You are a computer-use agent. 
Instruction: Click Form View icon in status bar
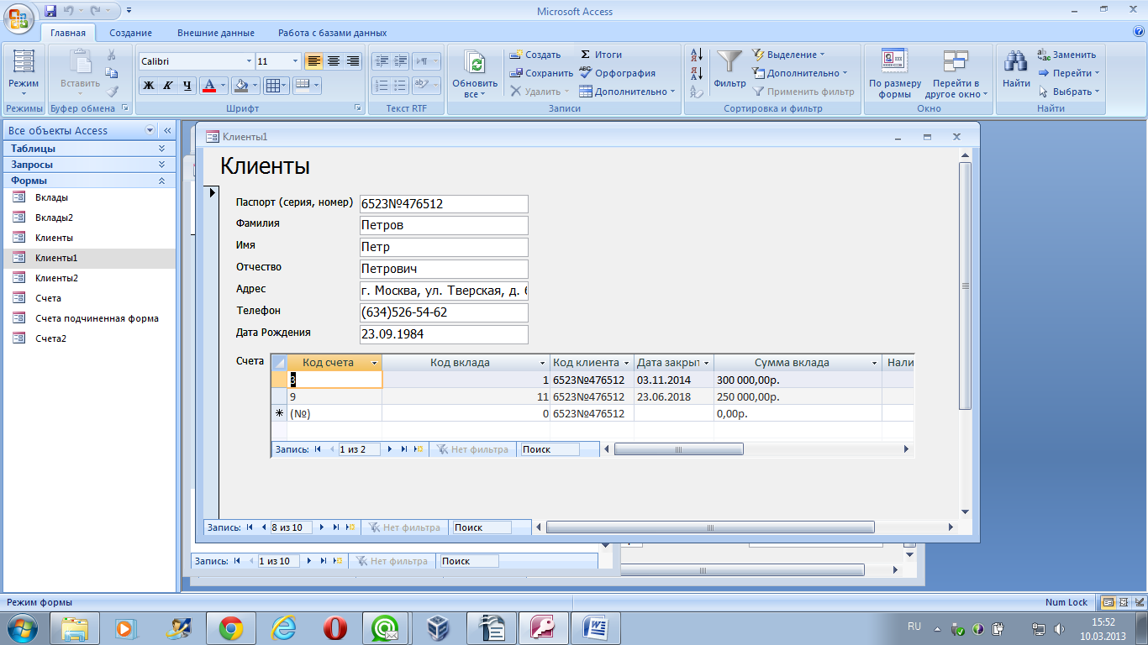[1109, 602]
